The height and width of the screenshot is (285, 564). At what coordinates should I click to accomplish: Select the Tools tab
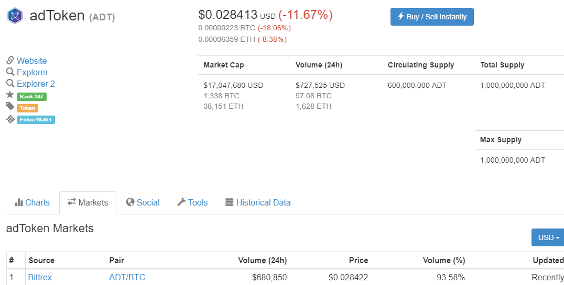tap(192, 203)
